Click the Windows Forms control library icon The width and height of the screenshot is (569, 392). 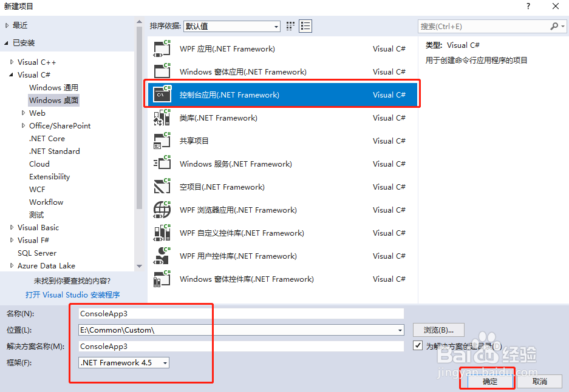click(x=162, y=279)
